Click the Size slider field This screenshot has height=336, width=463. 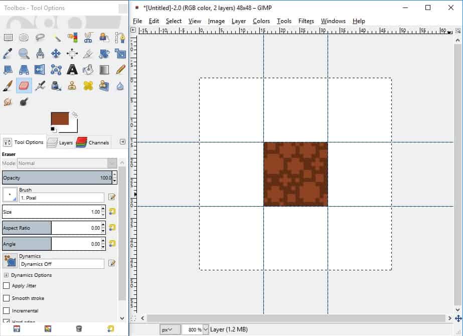pos(52,212)
